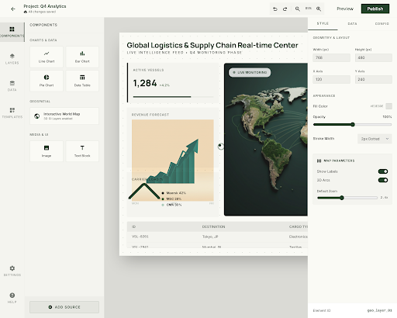Click the CMA legend entry
397x318 pixels.
click(x=171, y=205)
